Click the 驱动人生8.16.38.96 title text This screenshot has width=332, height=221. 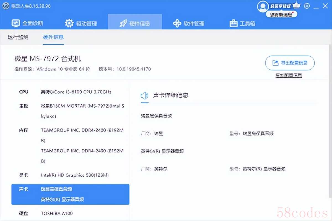31,6
